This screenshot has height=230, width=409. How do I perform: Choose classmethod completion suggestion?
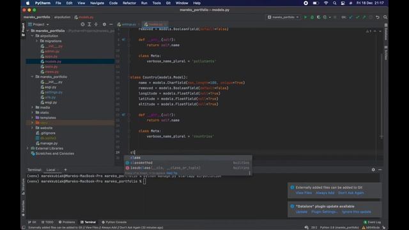pos(188,163)
